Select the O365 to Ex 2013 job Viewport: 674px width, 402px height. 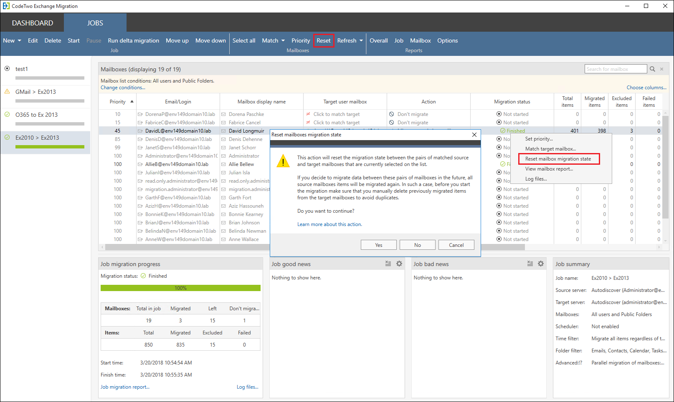click(x=46, y=120)
